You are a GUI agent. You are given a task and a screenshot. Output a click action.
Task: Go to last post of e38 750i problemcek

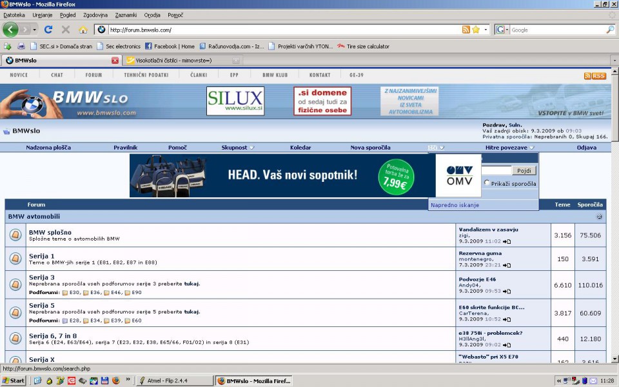click(x=507, y=345)
